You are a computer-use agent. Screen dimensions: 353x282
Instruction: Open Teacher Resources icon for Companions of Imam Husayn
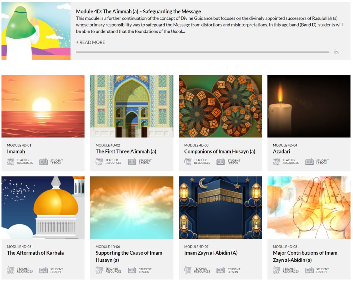(x=188, y=161)
